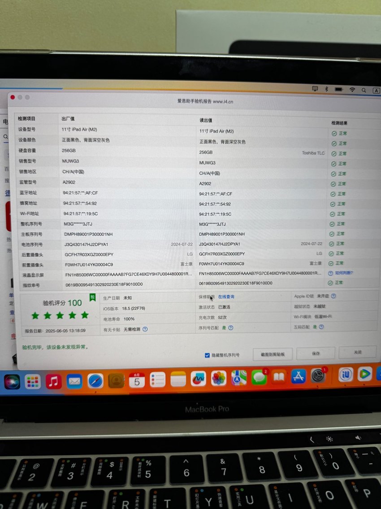Click the Bluetooth icon in menu bar
This screenshot has width=381, height=509.
pyautogui.click(x=326, y=89)
